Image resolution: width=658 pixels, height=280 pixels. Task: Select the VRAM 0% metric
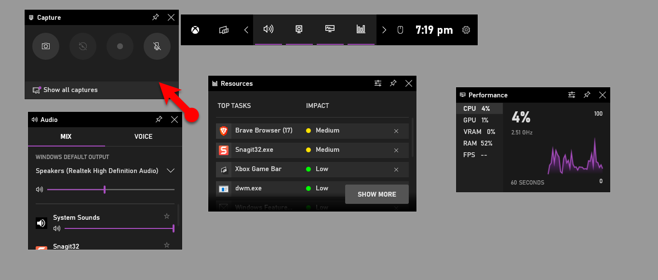tap(480, 132)
